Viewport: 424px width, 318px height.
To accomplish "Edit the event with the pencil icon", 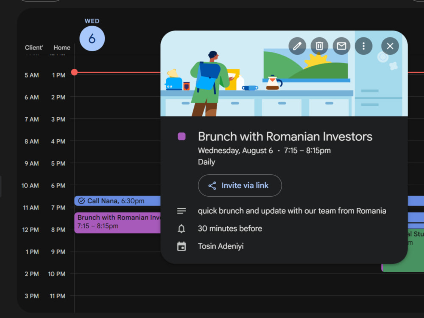I will click(297, 46).
